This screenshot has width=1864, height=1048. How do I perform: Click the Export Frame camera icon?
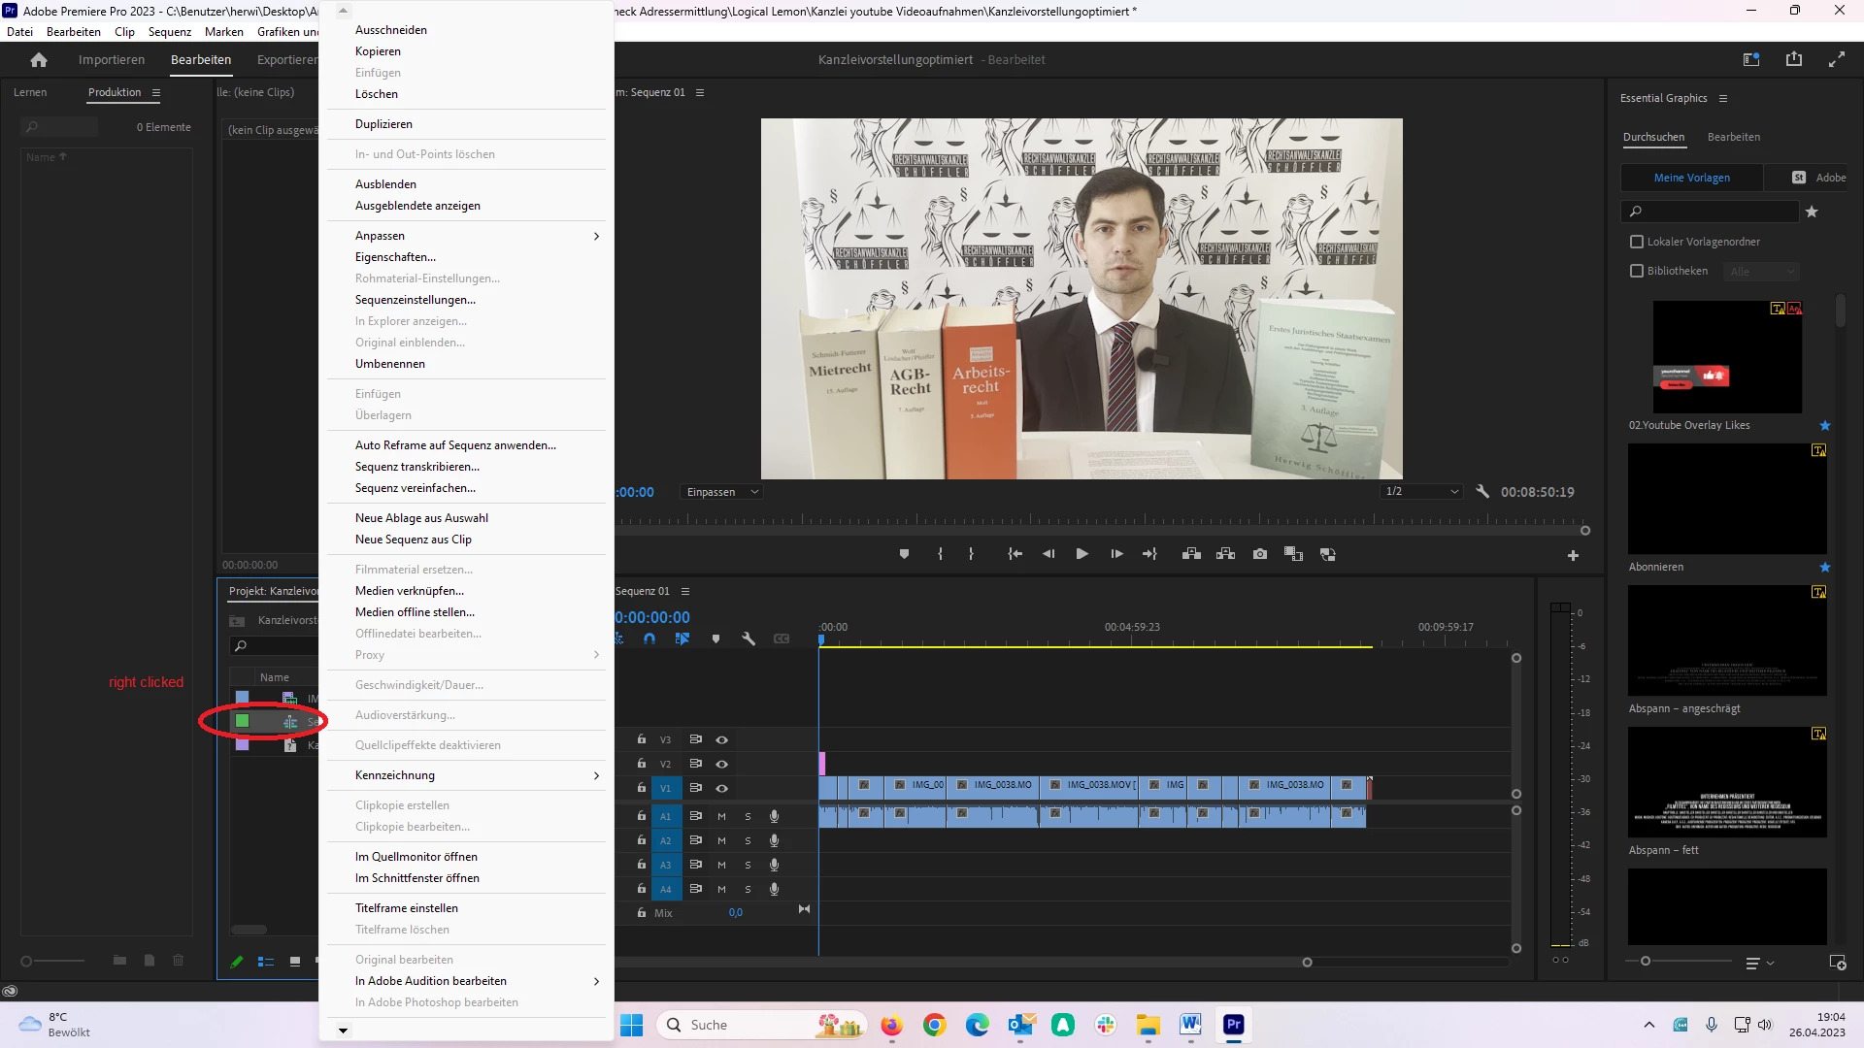pos(1259,554)
